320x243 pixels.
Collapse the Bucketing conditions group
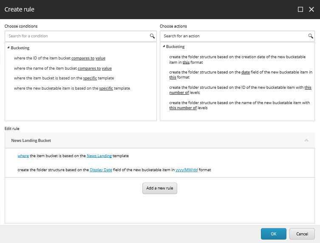pos(8,48)
